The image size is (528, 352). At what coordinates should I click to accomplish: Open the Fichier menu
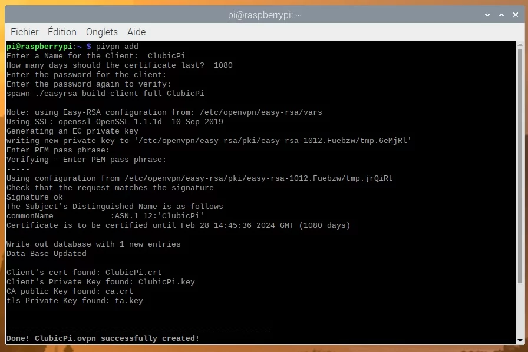25,32
